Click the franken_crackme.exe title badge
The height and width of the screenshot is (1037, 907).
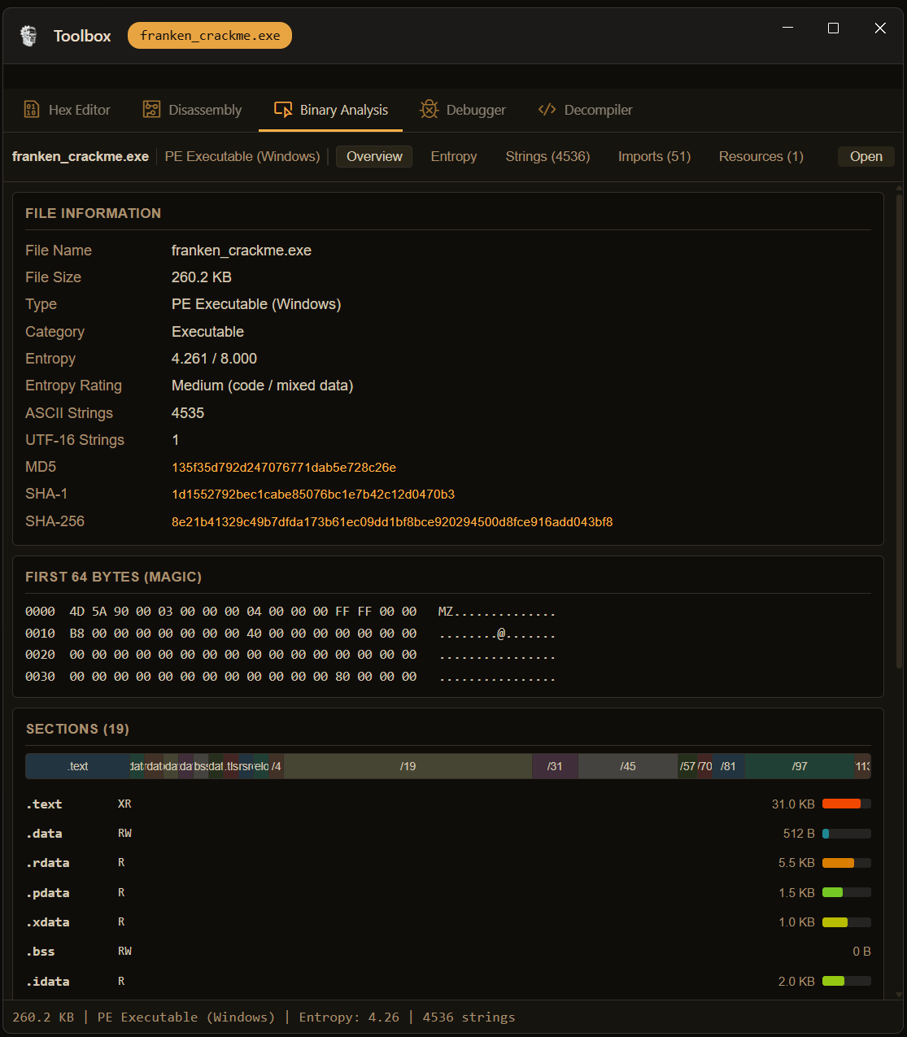coord(210,36)
